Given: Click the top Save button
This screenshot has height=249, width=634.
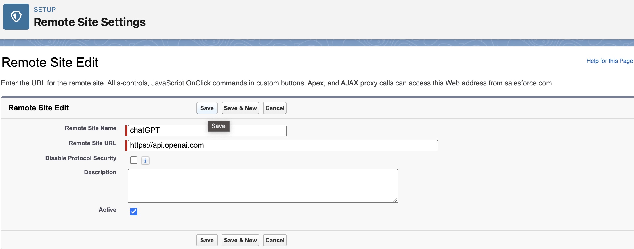Looking at the screenshot, I should point(207,108).
